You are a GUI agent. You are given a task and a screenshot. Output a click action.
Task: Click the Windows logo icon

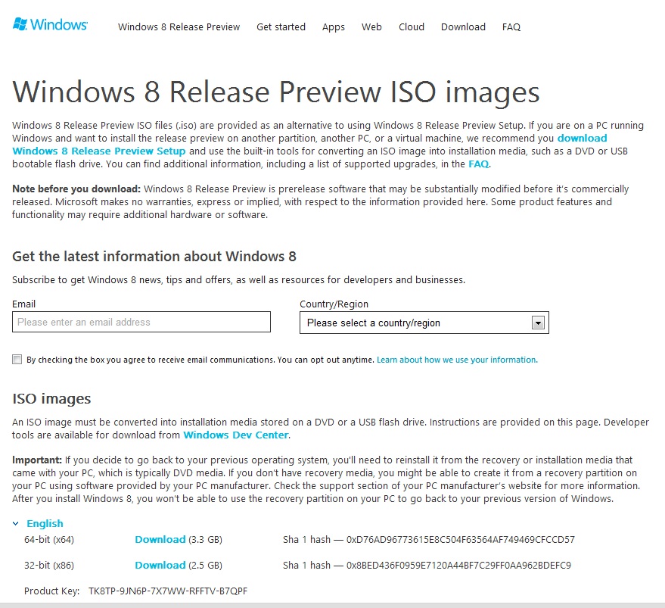20,23
